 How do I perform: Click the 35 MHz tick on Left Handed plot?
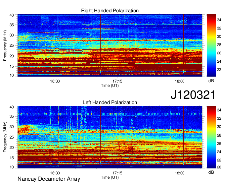coord(12,116)
